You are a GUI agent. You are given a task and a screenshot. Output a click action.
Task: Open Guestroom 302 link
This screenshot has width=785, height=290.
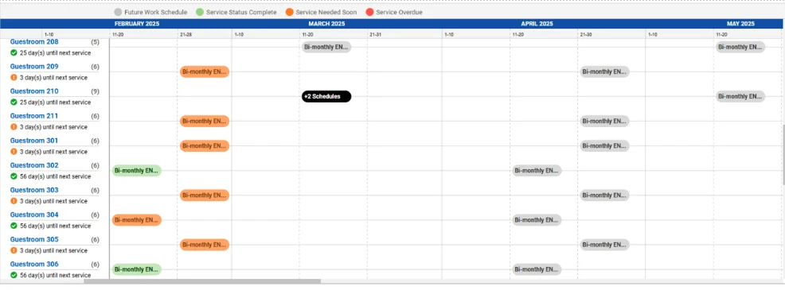(34, 165)
